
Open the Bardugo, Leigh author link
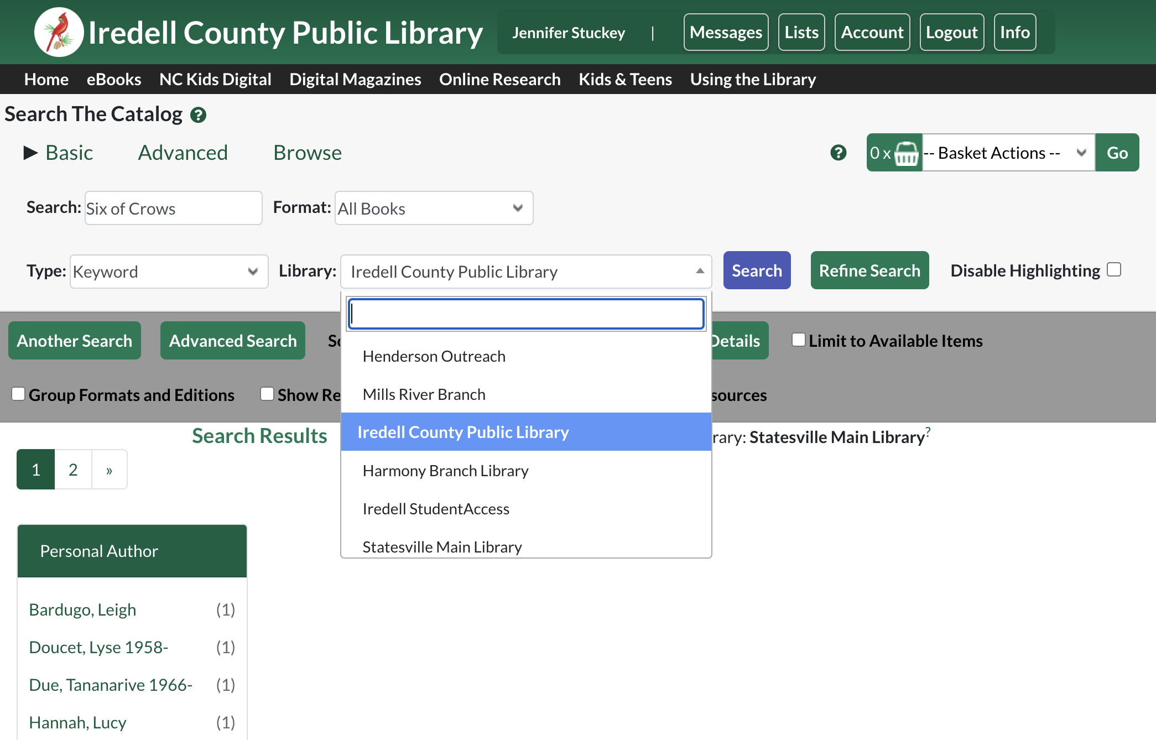pos(82,609)
